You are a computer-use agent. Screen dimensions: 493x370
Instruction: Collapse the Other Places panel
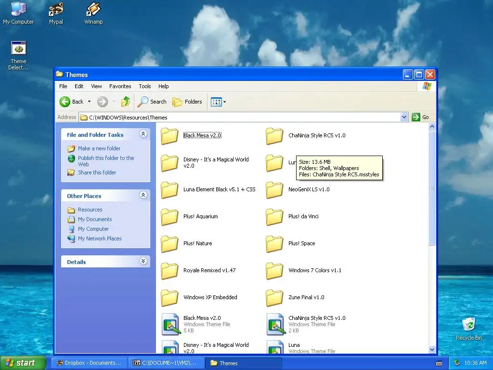(143, 195)
